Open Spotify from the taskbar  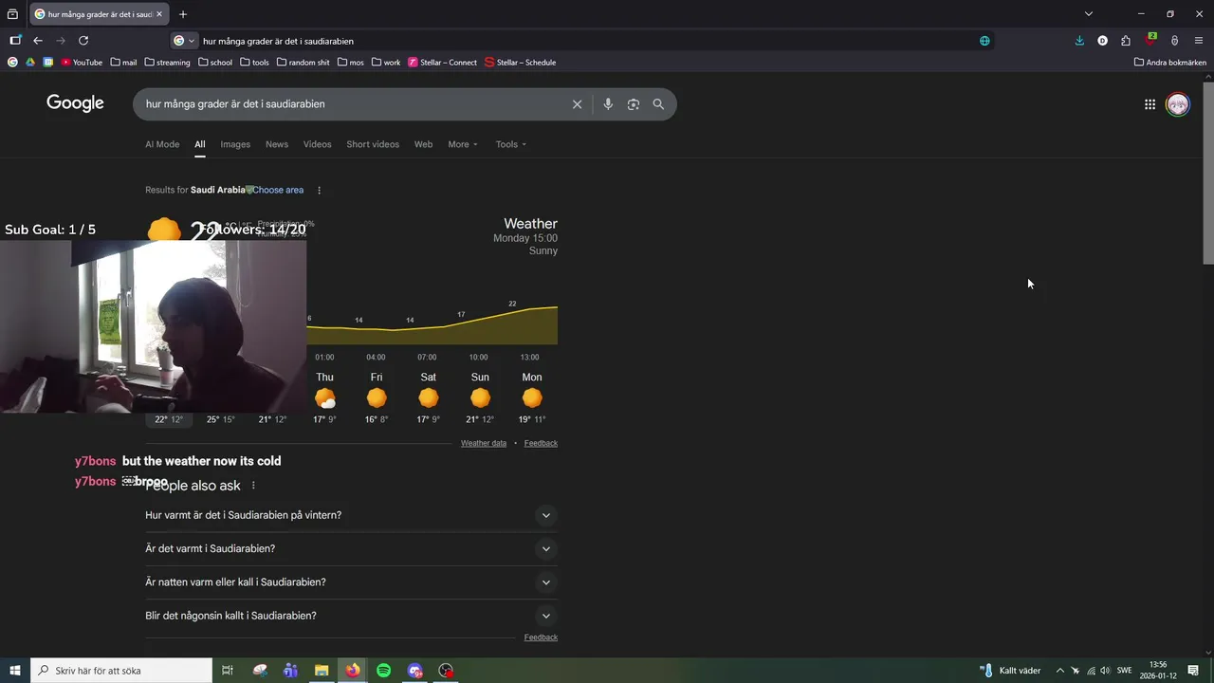tap(384, 671)
